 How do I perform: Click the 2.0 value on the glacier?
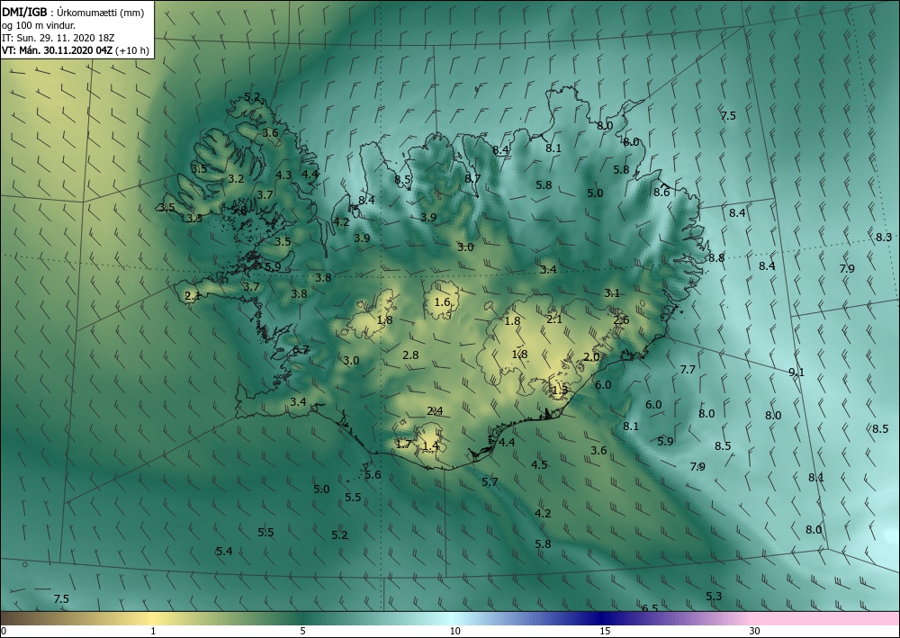tap(591, 357)
